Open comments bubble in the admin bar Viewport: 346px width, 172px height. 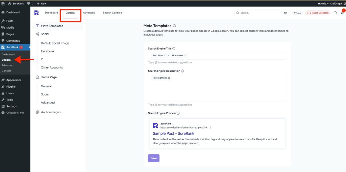click(30, 3)
